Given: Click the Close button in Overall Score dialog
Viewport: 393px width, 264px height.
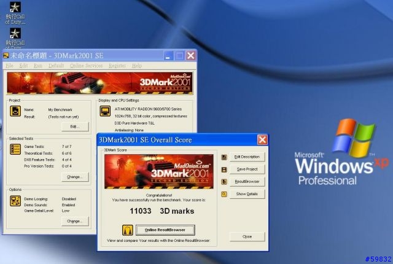Looking at the screenshot, I should coord(247,236).
